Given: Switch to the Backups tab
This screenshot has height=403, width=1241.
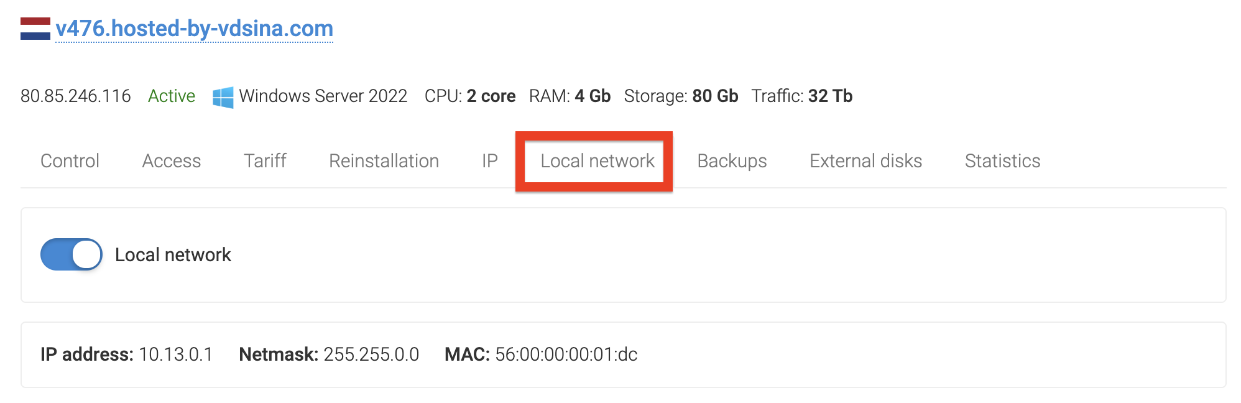Looking at the screenshot, I should 732,161.
